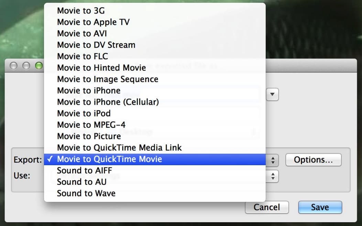The width and height of the screenshot is (362, 226).
Task: Choose Movie to QuickTime Media Link
Action: coord(119,148)
